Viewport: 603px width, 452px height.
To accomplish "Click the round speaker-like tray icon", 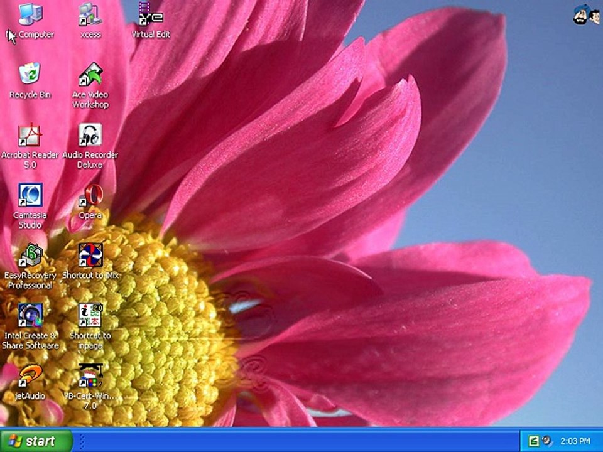I will [546, 441].
